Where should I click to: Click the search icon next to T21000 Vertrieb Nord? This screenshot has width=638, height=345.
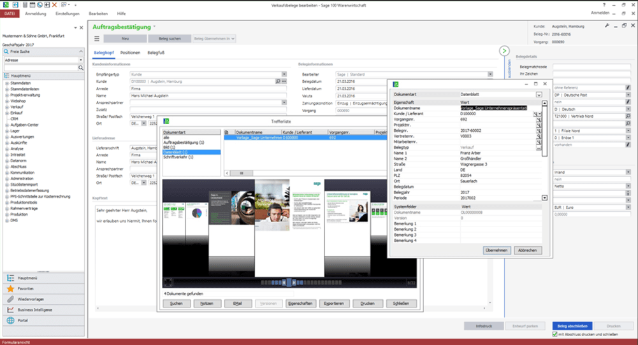point(628,116)
